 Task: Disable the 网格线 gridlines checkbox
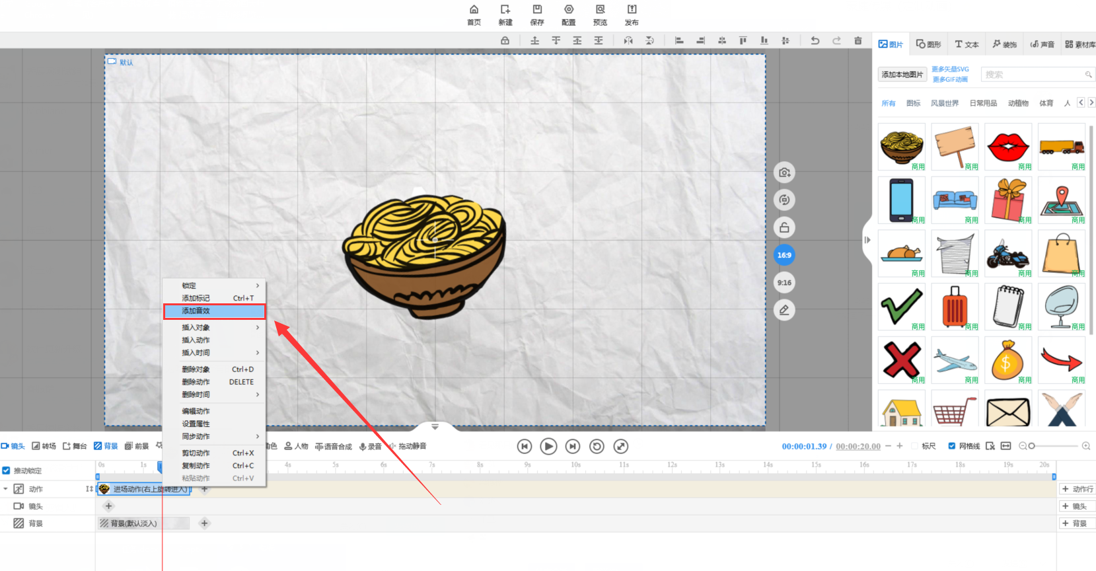tap(952, 446)
